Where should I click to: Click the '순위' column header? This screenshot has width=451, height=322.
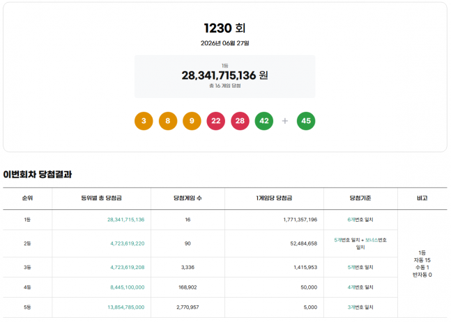point(27,198)
